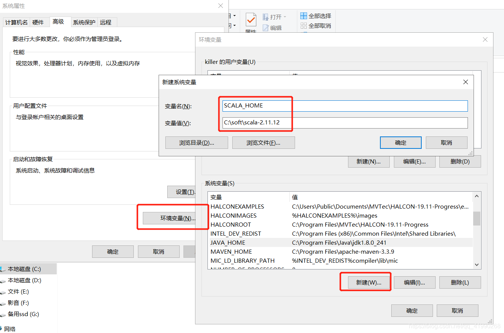Click 新建(N)... for user variables

pos(369,162)
